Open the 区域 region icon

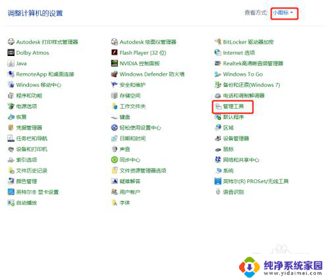(218, 128)
